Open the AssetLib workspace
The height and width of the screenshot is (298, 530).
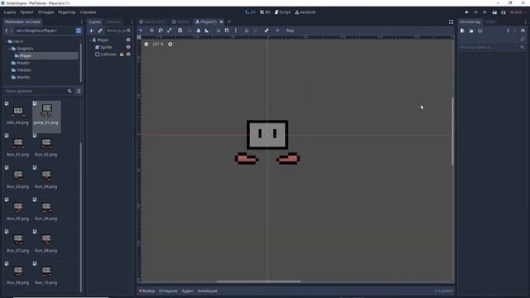pyautogui.click(x=306, y=12)
